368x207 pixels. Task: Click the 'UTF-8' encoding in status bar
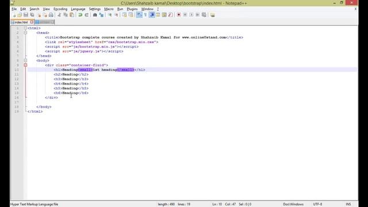pyautogui.click(x=317, y=204)
